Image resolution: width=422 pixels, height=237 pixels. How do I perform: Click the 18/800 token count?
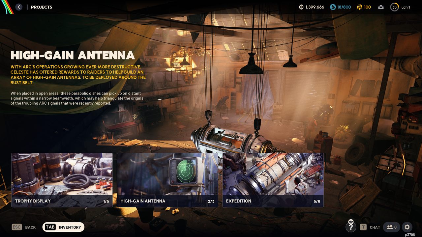(x=344, y=7)
